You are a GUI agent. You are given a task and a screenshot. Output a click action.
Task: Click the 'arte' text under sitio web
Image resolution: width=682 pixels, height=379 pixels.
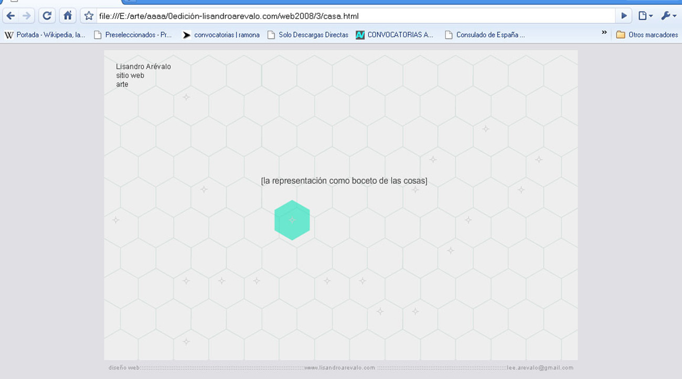pyautogui.click(x=122, y=84)
